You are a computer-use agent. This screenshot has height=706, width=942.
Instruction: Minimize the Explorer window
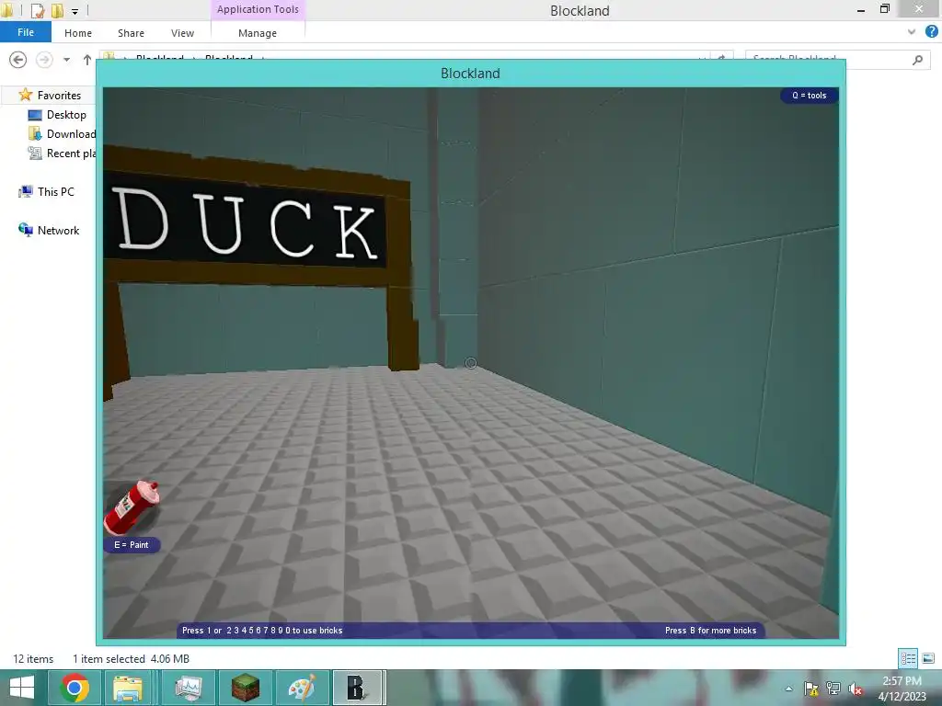coord(861,9)
